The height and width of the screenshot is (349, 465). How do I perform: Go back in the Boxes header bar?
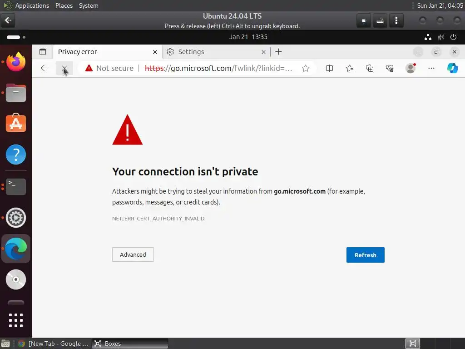[x=8, y=20]
